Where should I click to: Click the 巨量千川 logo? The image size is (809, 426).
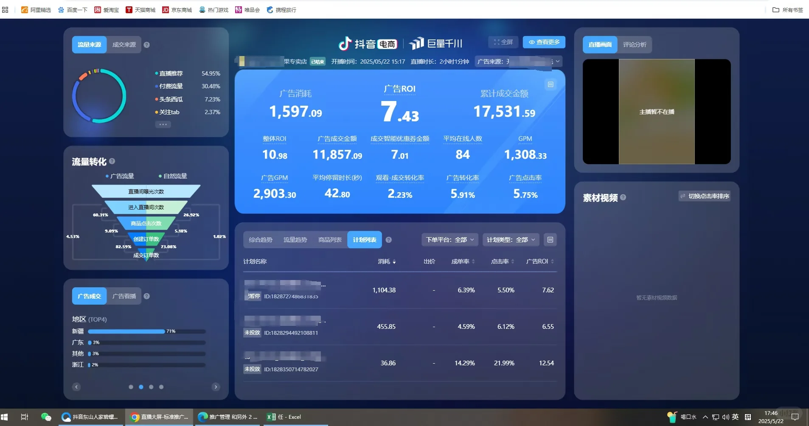[435, 43]
